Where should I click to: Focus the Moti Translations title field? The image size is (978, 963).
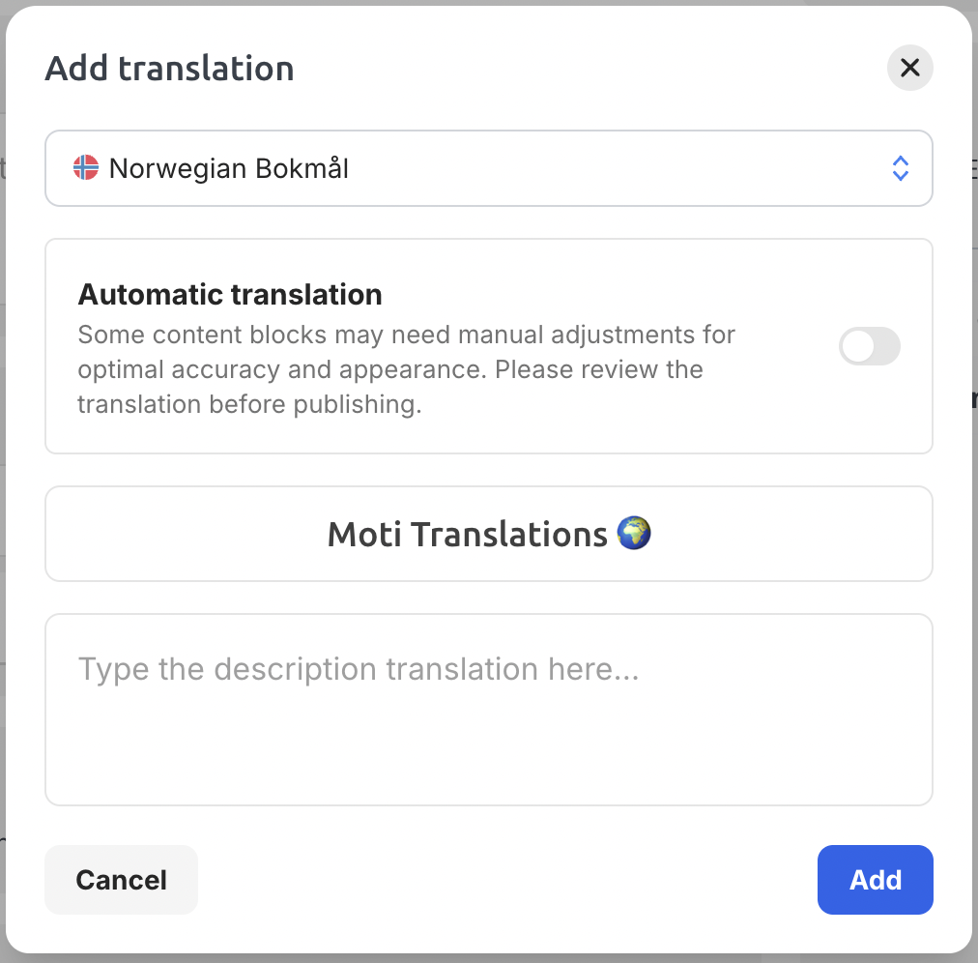[488, 534]
